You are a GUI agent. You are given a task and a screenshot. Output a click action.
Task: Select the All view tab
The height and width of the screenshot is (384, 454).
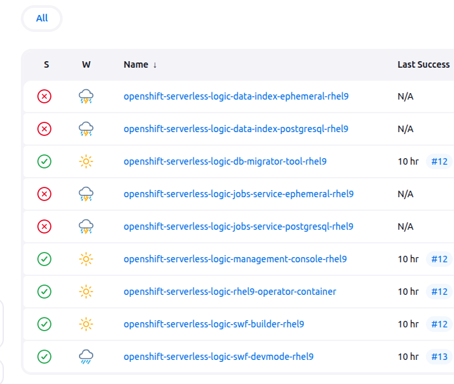(42, 18)
